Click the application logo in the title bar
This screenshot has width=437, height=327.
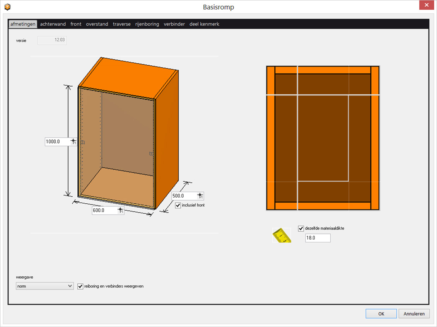tap(7, 6)
